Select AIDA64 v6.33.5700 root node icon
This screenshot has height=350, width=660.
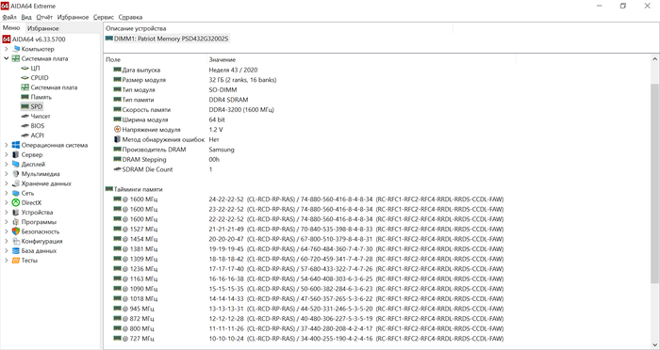6,40
